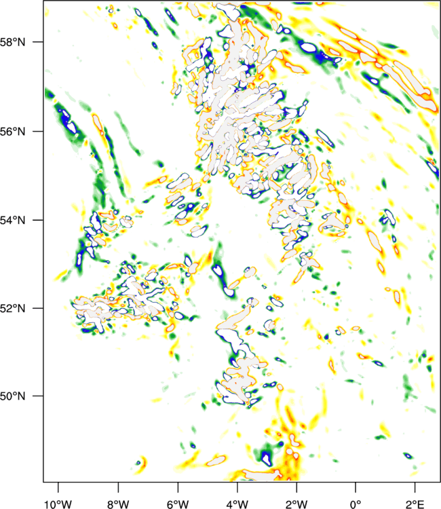Select the 10°W longitude label
441x509 pixels.
pos(58,504)
